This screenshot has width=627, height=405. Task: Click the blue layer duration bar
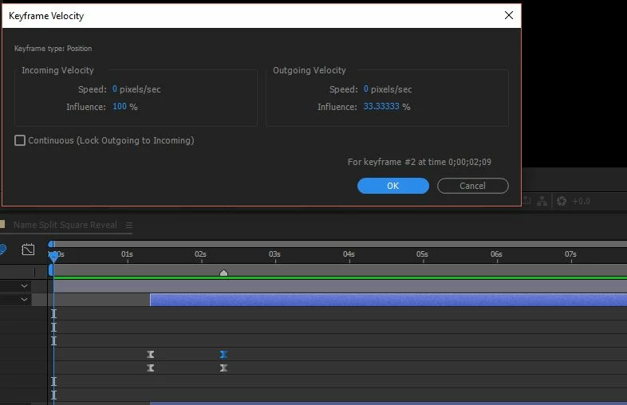pos(388,300)
